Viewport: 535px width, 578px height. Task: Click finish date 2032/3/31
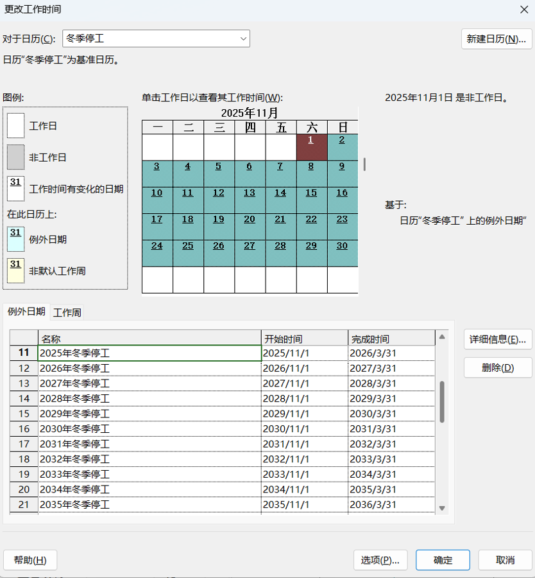[391, 444]
